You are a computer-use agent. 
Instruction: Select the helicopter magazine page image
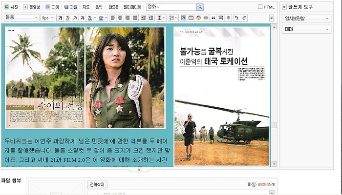[x=222, y=96]
